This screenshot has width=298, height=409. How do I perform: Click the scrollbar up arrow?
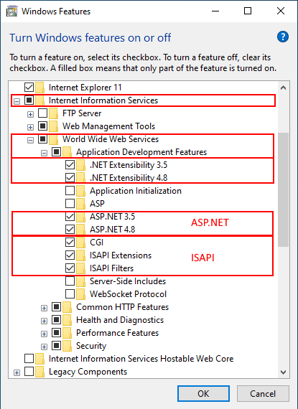[284, 88]
